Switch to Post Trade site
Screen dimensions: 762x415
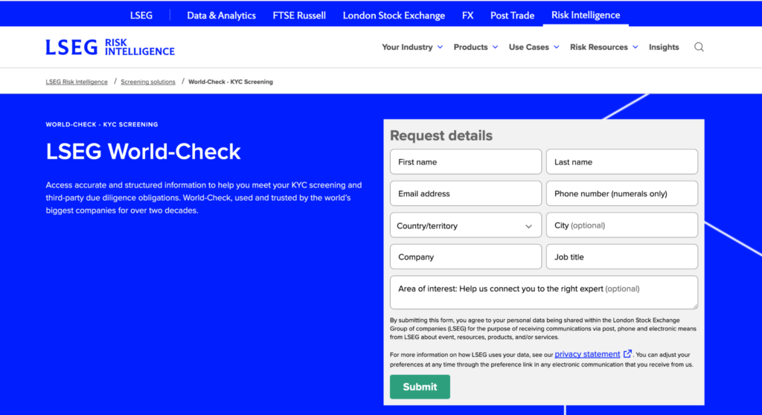(512, 16)
